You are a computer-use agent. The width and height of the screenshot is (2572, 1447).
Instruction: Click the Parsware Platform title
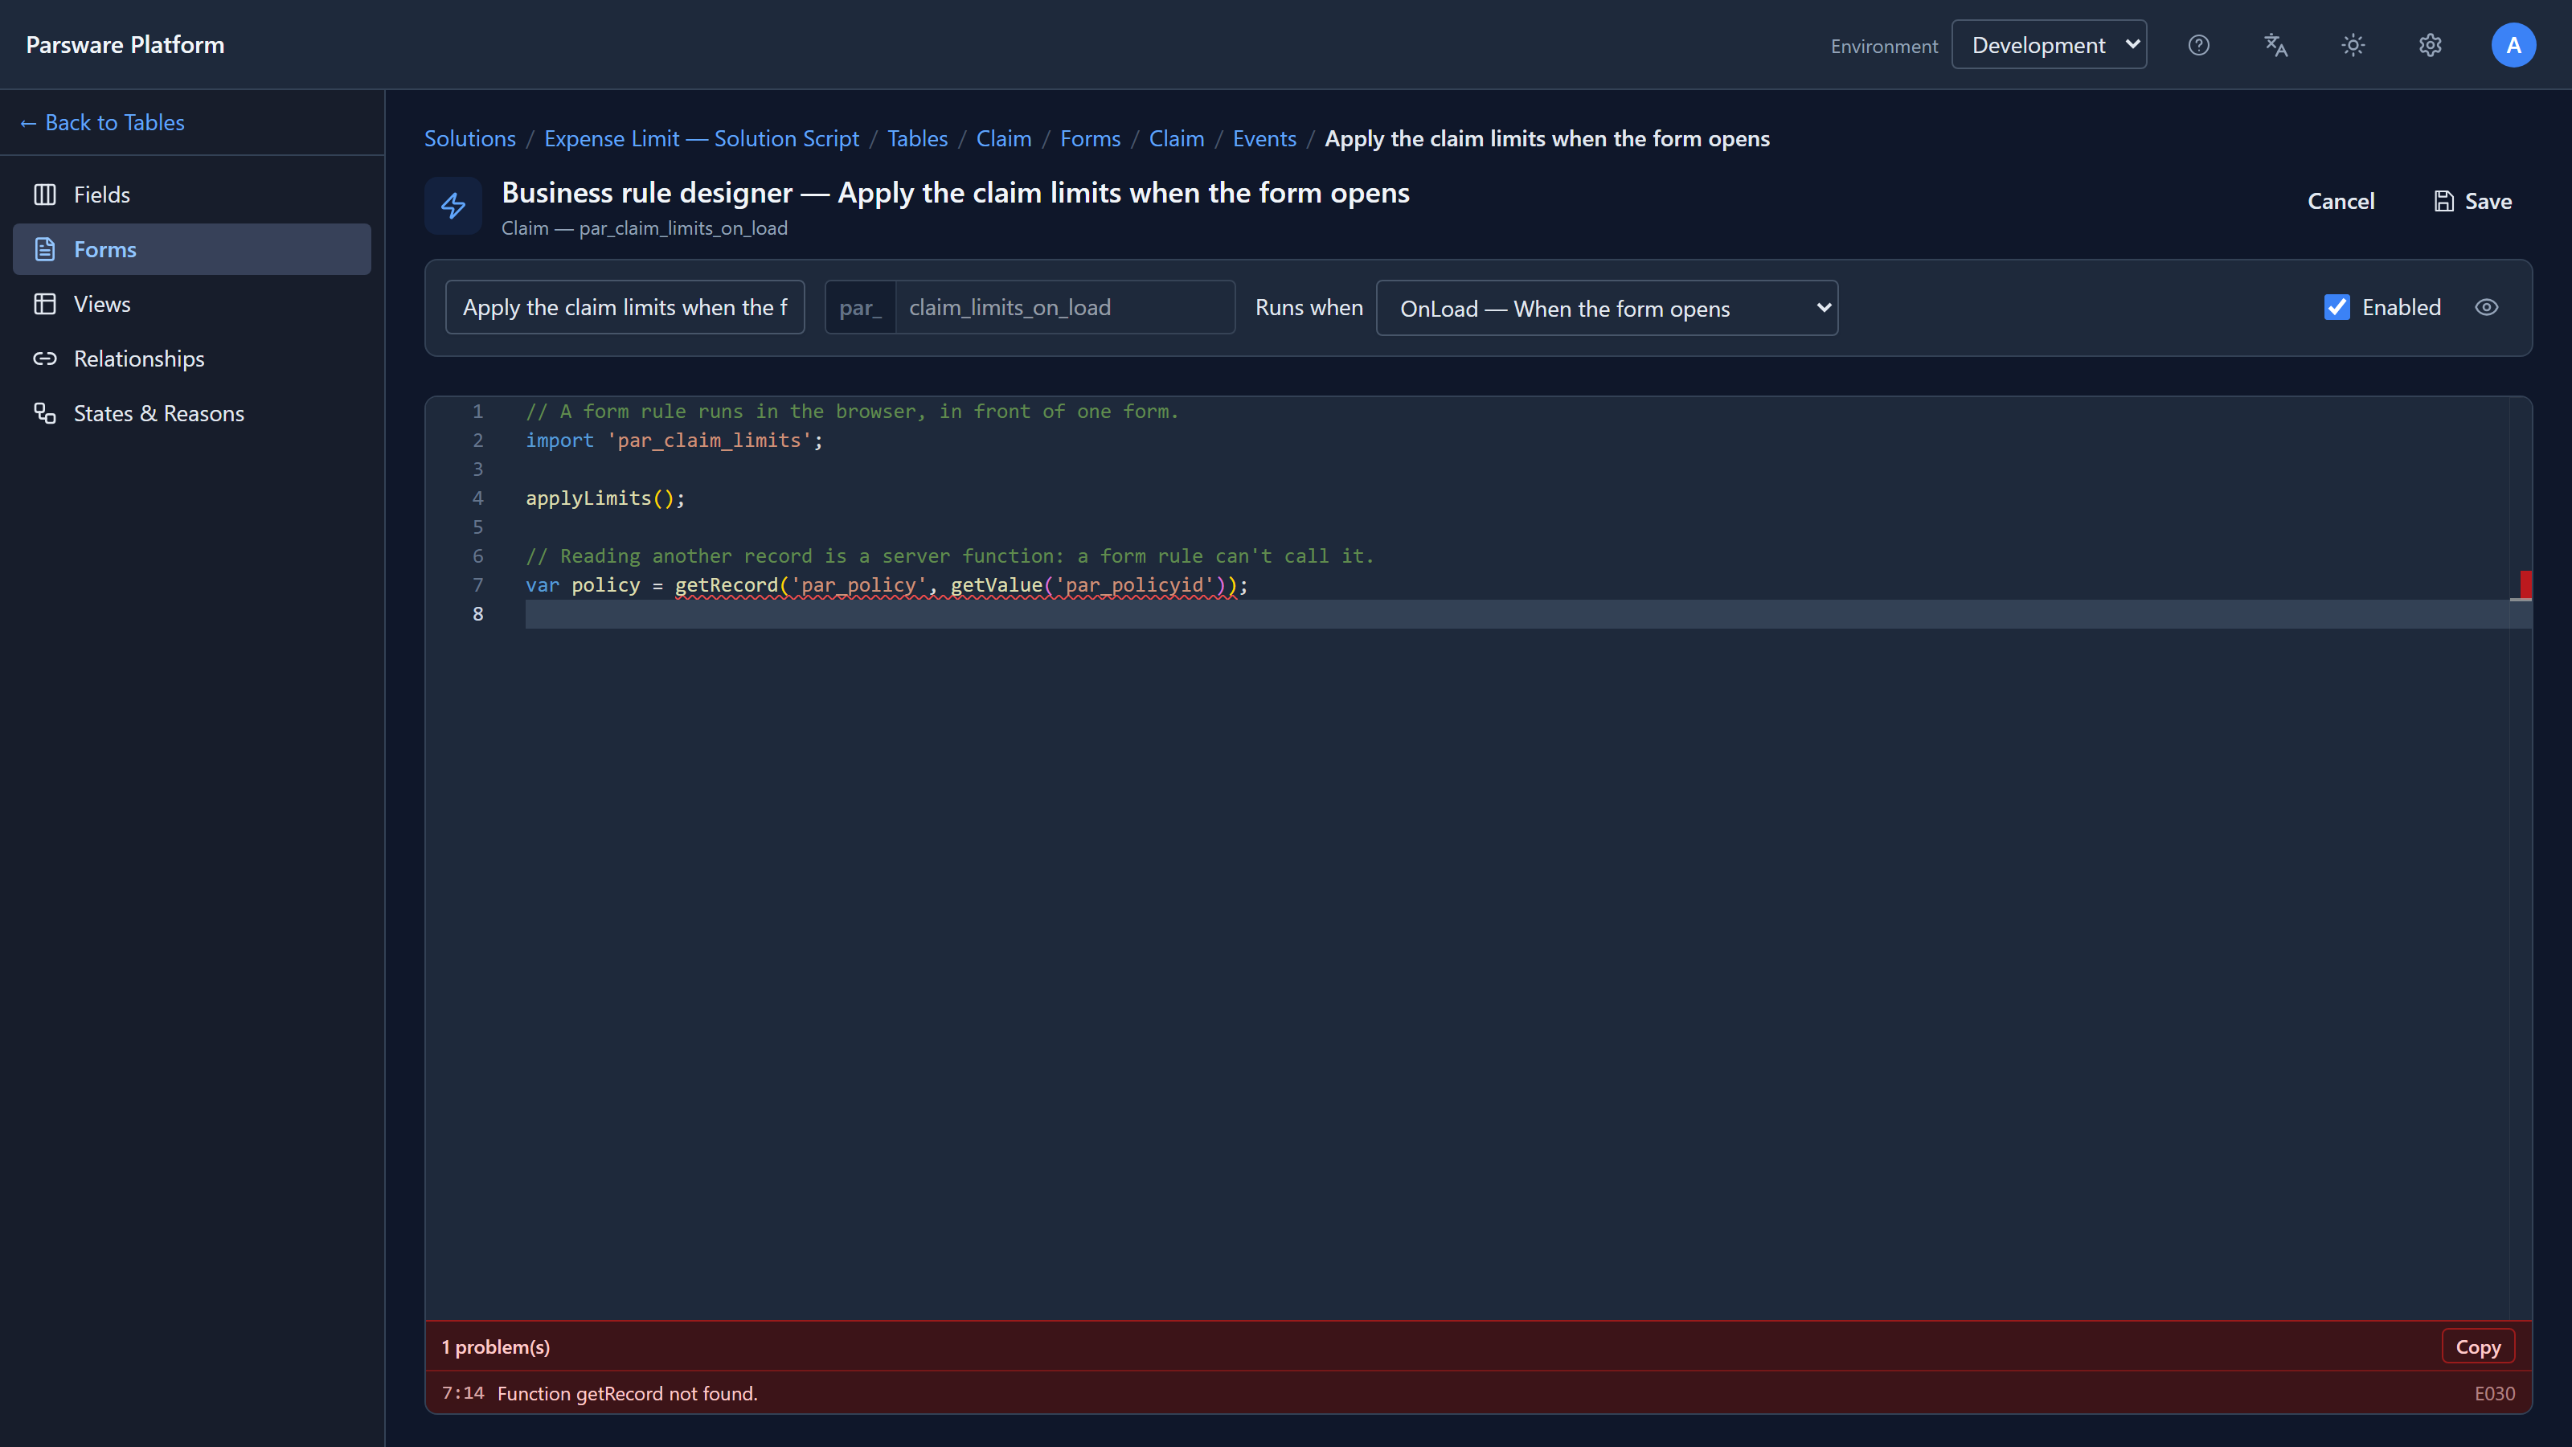125,45
